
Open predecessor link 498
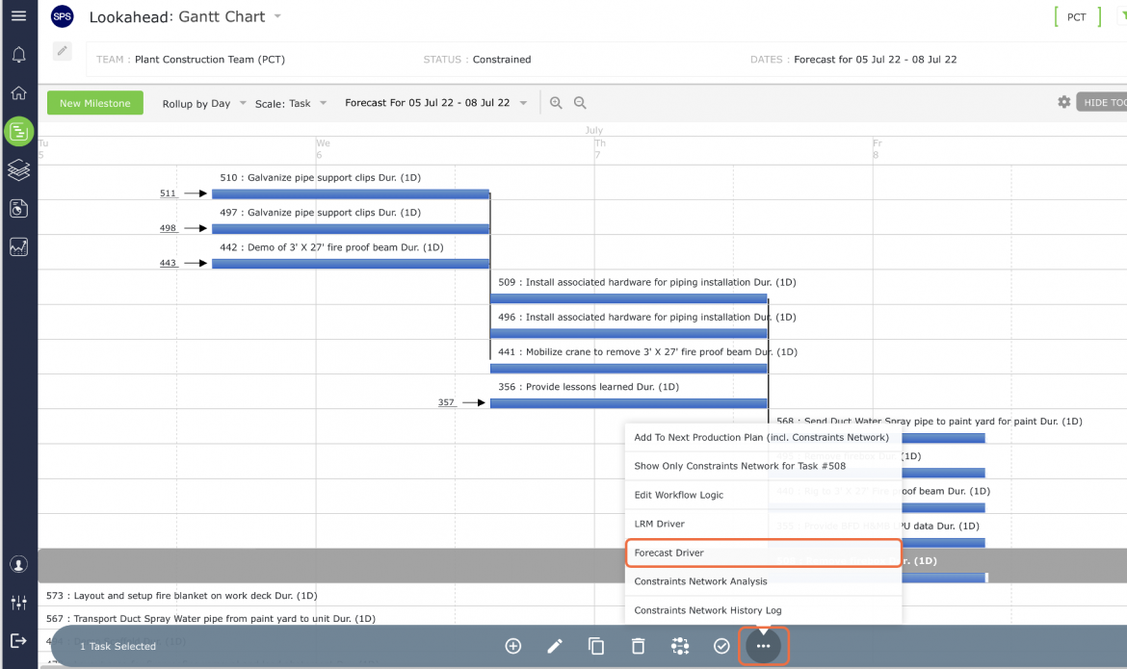tap(168, 228)
